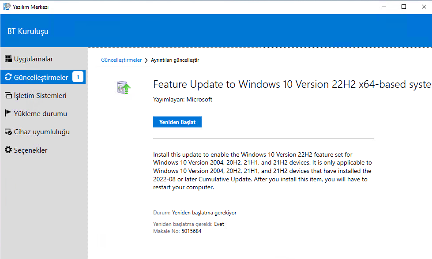Click the Uygulamalar grid icon
This screenshot has height=259, width=432.
(x=8, y=59)
